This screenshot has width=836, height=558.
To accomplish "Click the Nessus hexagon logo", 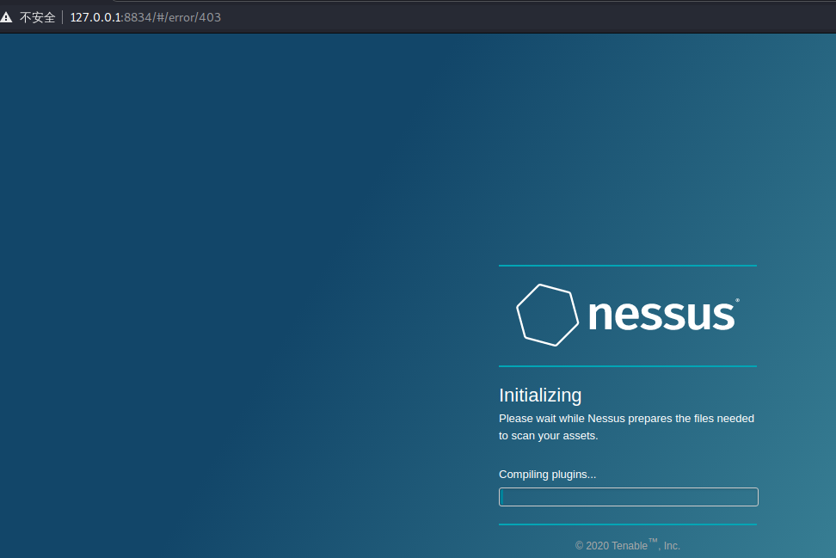I will coord(548,315).
